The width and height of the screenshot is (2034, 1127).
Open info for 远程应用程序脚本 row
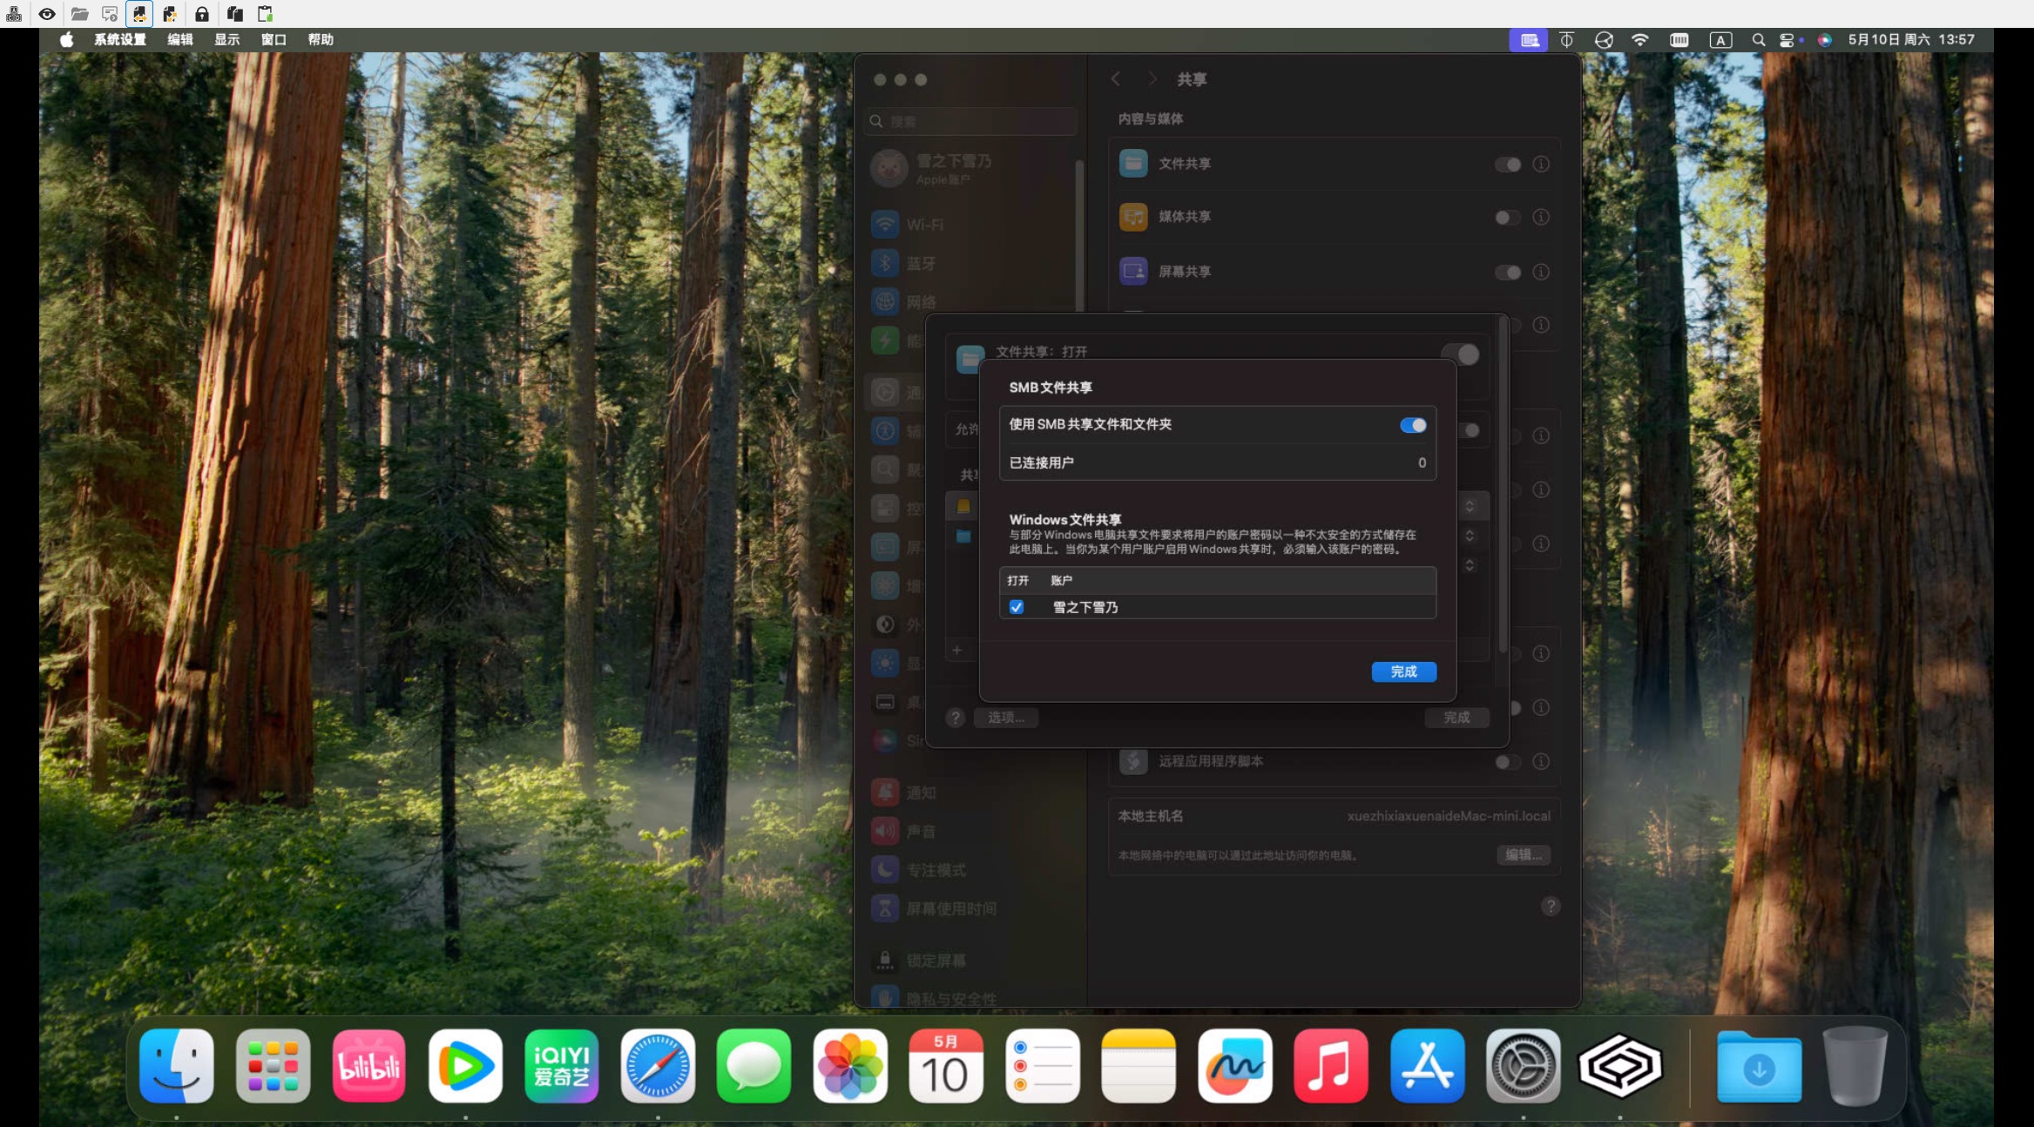[x=1541, y=762]
